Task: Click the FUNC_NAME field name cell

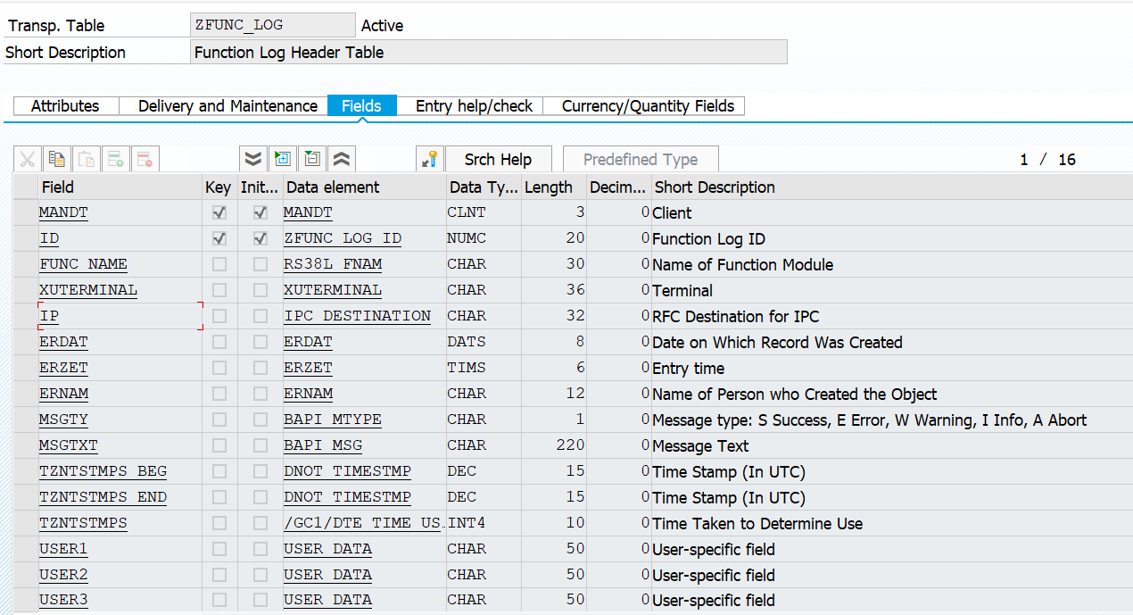Action: pos(120,265)
